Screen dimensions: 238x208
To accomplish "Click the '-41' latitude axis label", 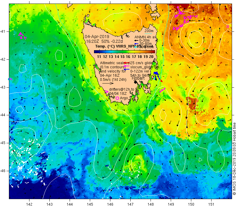I will pyautogui.click(x=3, y=31).
